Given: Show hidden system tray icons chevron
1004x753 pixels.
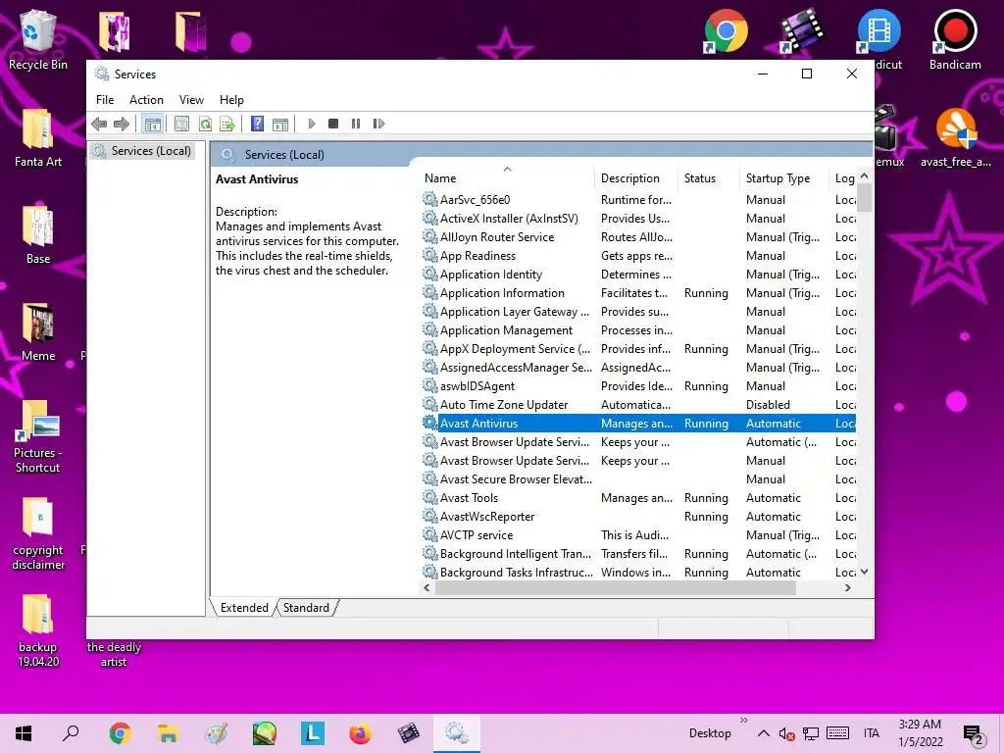Looking at the screenshot, I should (763, 733).
